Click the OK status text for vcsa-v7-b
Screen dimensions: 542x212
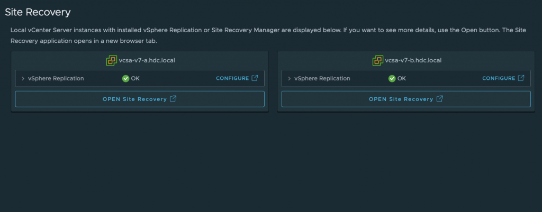[402, 78]
